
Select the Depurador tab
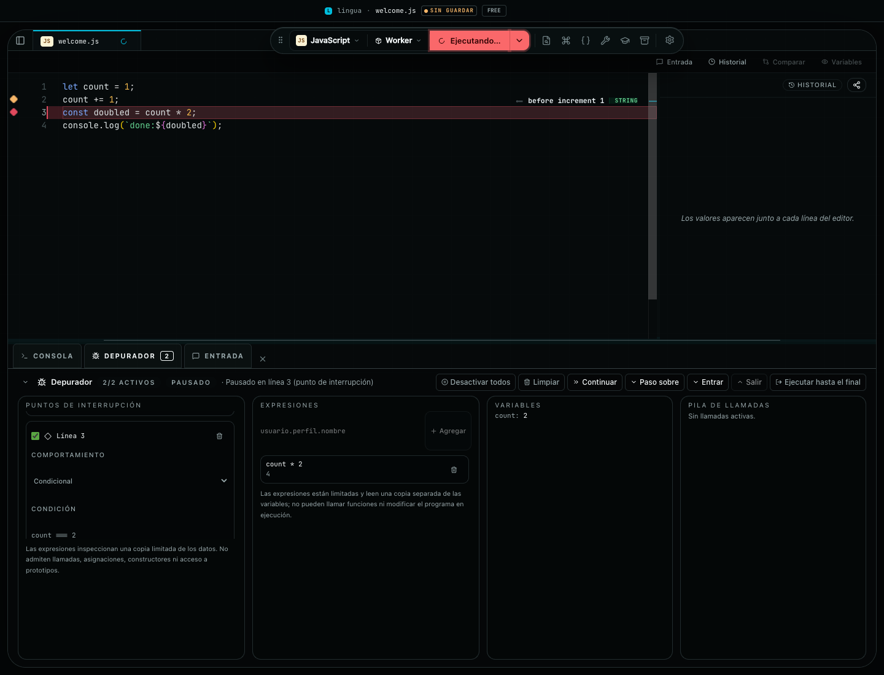(133, 356)
